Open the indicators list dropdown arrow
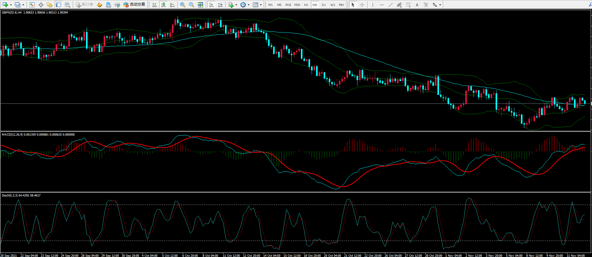The image size is (592, 257). [236, 5]
